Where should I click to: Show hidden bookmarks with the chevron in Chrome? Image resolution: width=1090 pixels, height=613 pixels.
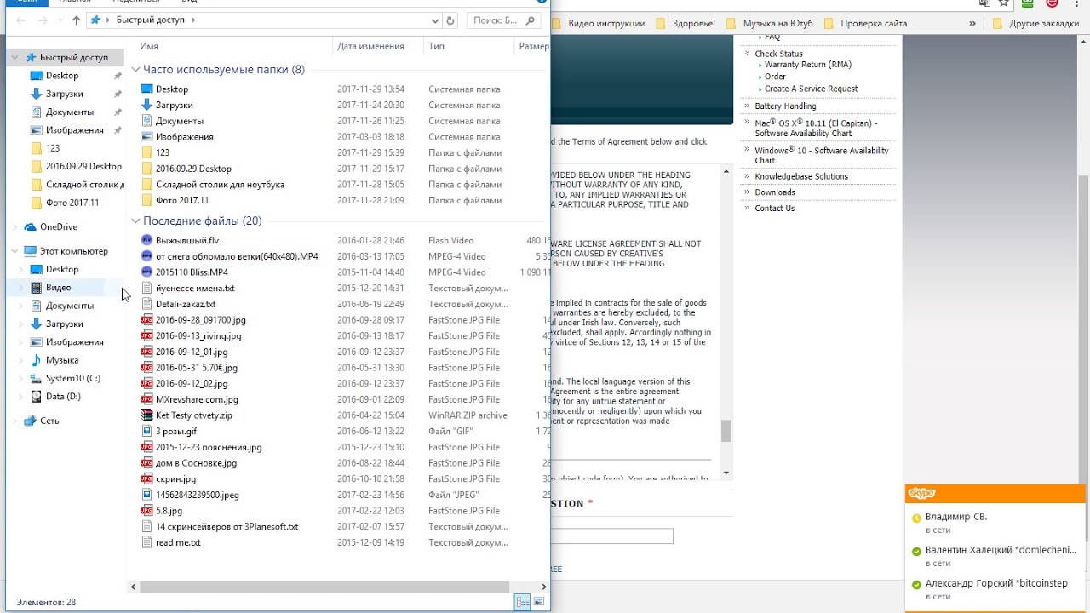pyautogui.click(x=974, y=24)
